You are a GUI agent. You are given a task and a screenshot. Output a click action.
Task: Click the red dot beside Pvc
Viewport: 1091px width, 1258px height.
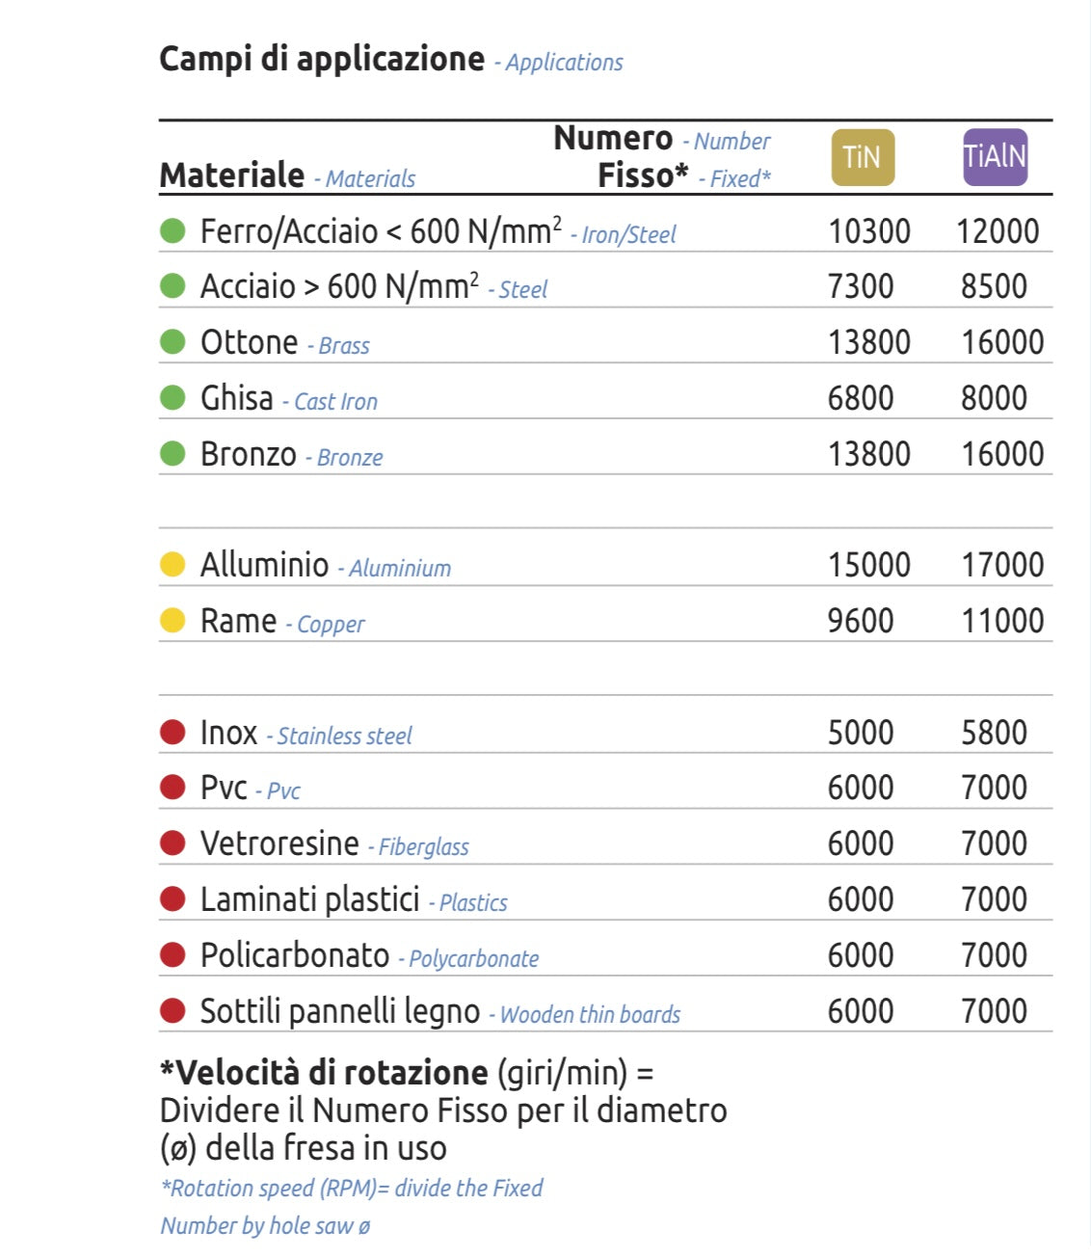point(173,788)
